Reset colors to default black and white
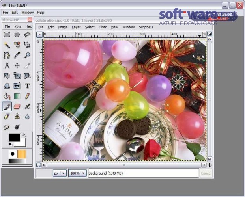The height and width of the screenshot is (197, 245). (10, 144)
